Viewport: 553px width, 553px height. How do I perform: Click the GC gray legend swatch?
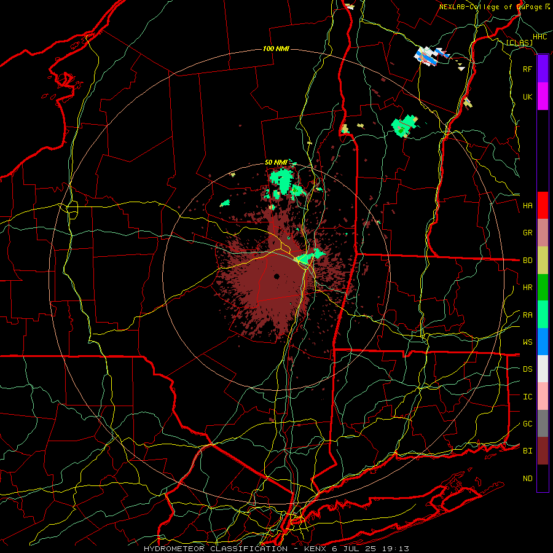coord(543,423)
